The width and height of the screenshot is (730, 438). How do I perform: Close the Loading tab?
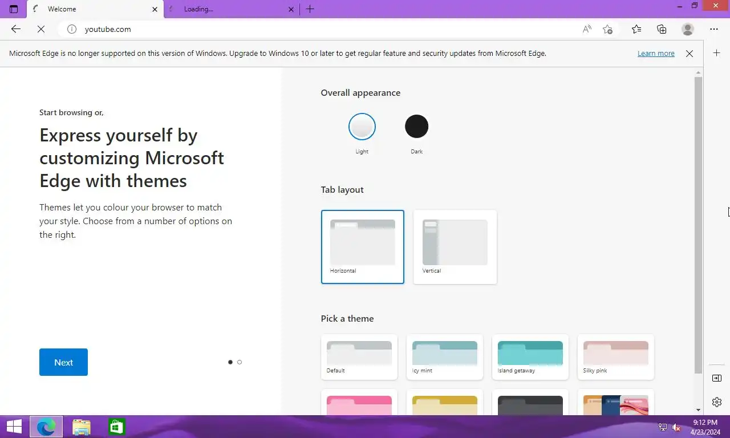coord(291,9)
